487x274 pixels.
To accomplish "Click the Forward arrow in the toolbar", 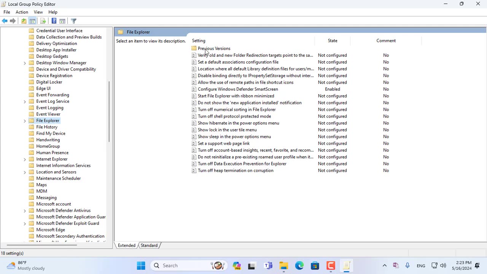I will (13, 21).
